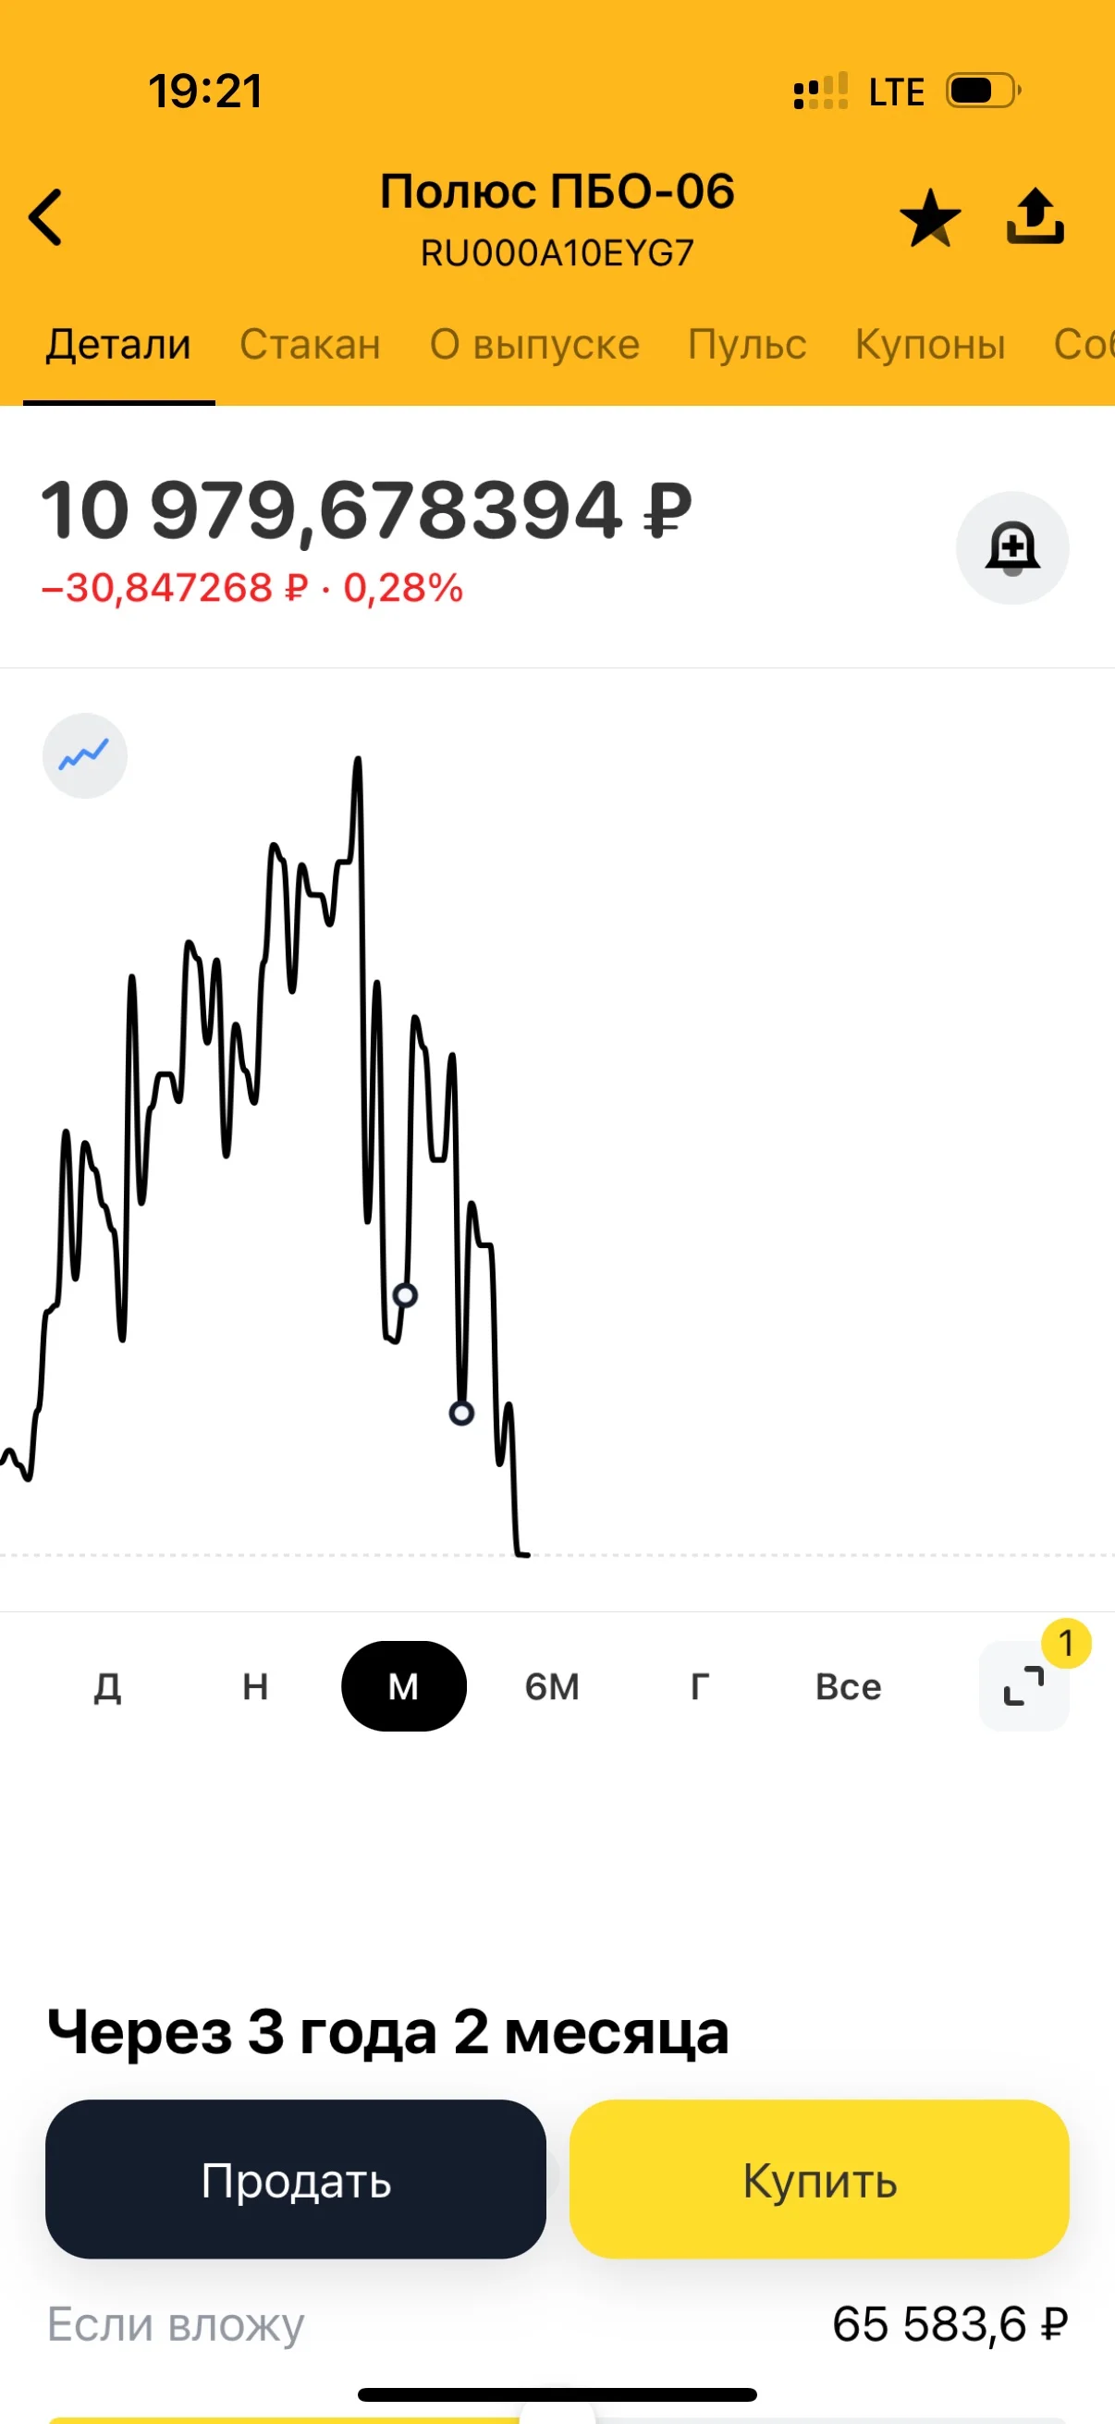Add a price alert with bell icon

click(1012, 547)
